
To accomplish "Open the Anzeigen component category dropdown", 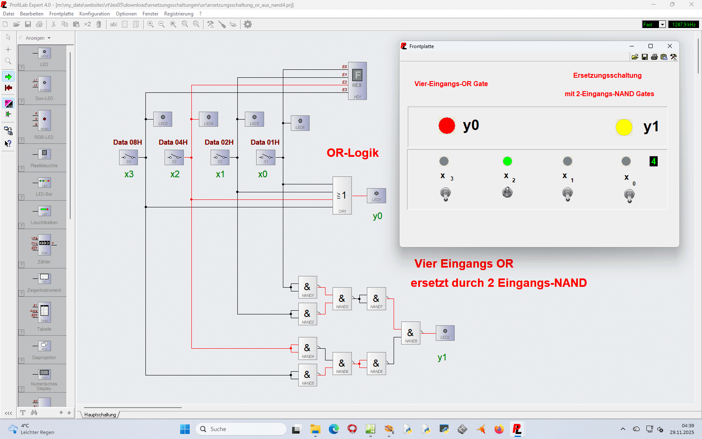I will 38,38.
